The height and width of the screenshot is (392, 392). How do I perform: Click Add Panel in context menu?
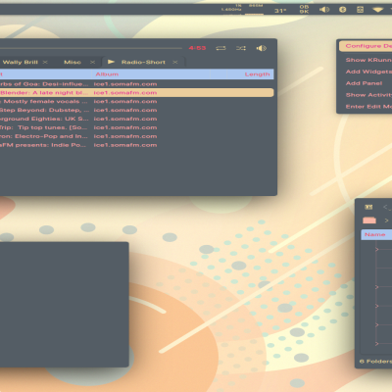click(365, 83)
